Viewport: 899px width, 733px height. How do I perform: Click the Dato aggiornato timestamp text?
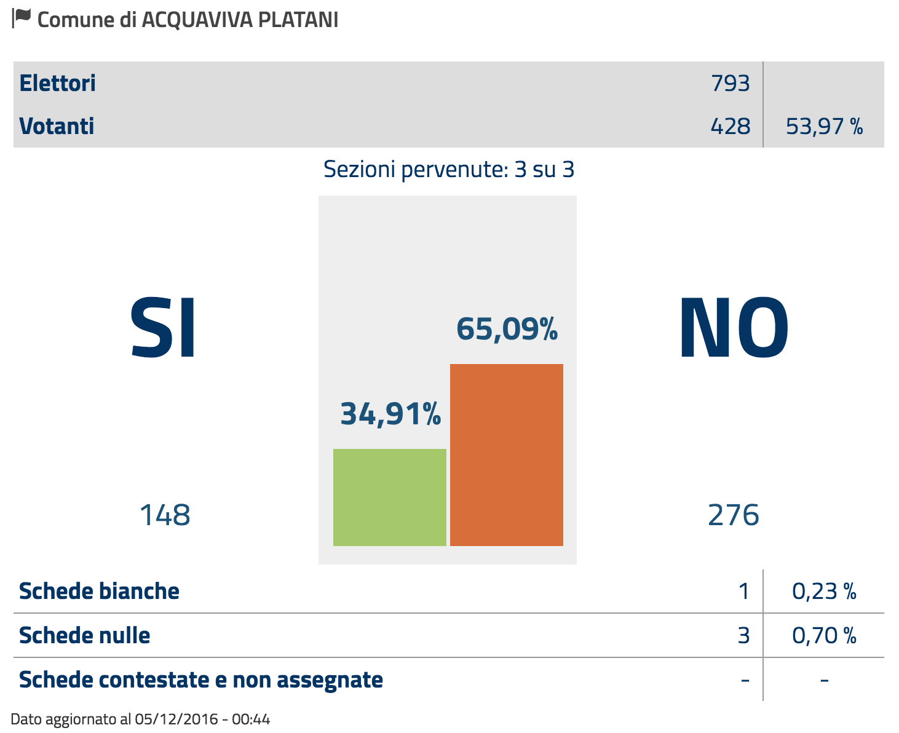(x=141, y=719)
